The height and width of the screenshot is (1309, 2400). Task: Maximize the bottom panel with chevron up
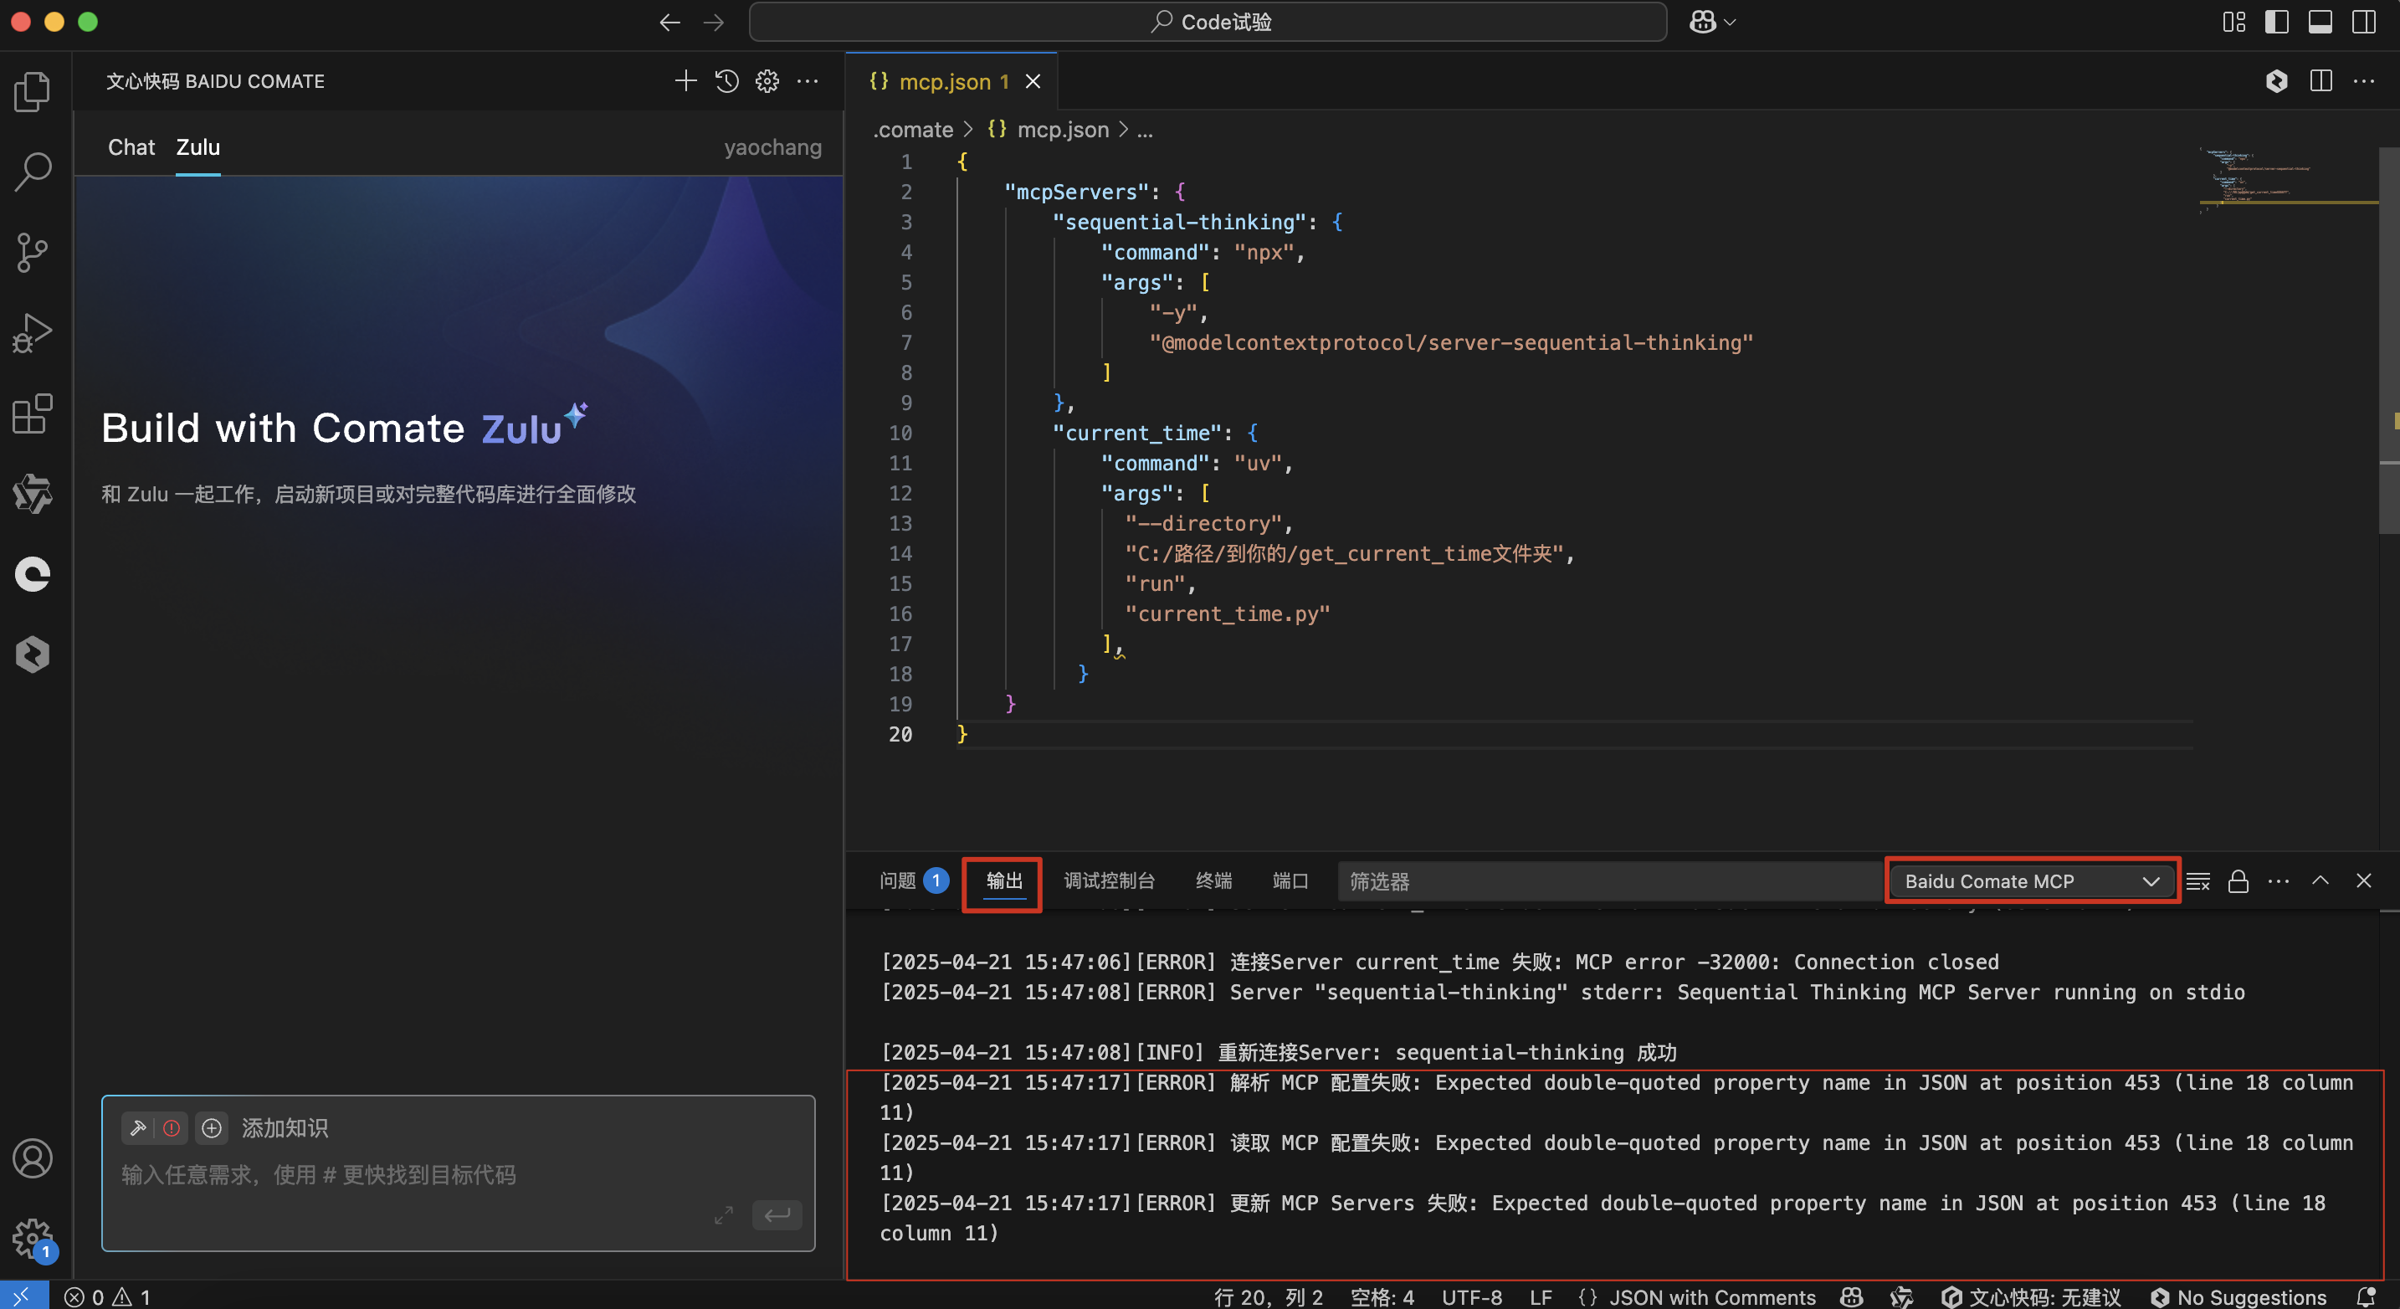pos(2320,880)
